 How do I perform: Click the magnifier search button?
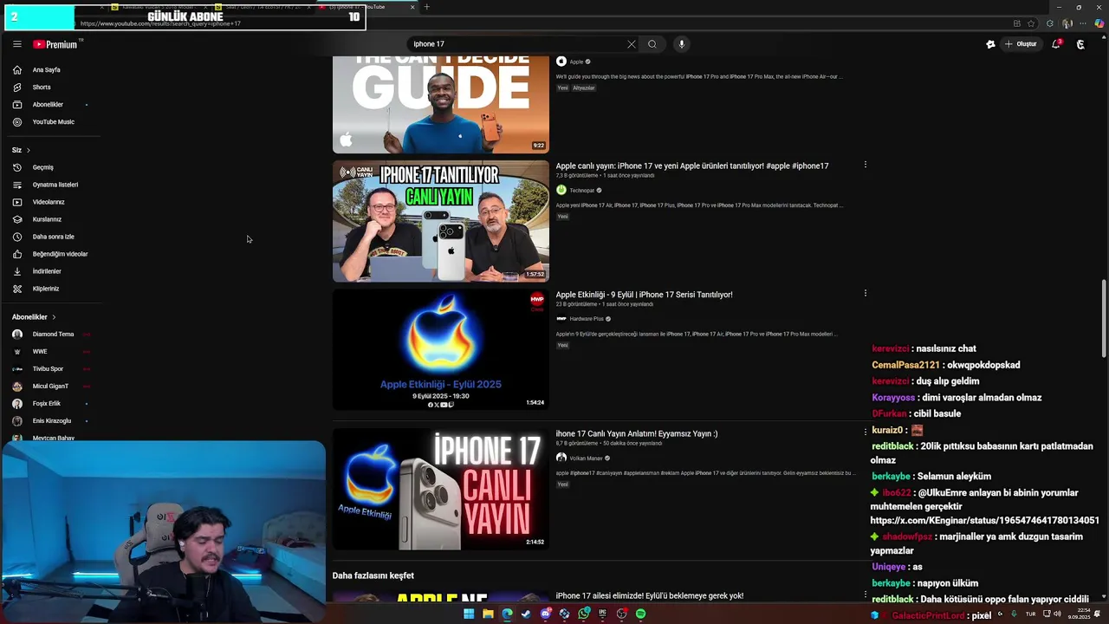[x=652, y=44]
